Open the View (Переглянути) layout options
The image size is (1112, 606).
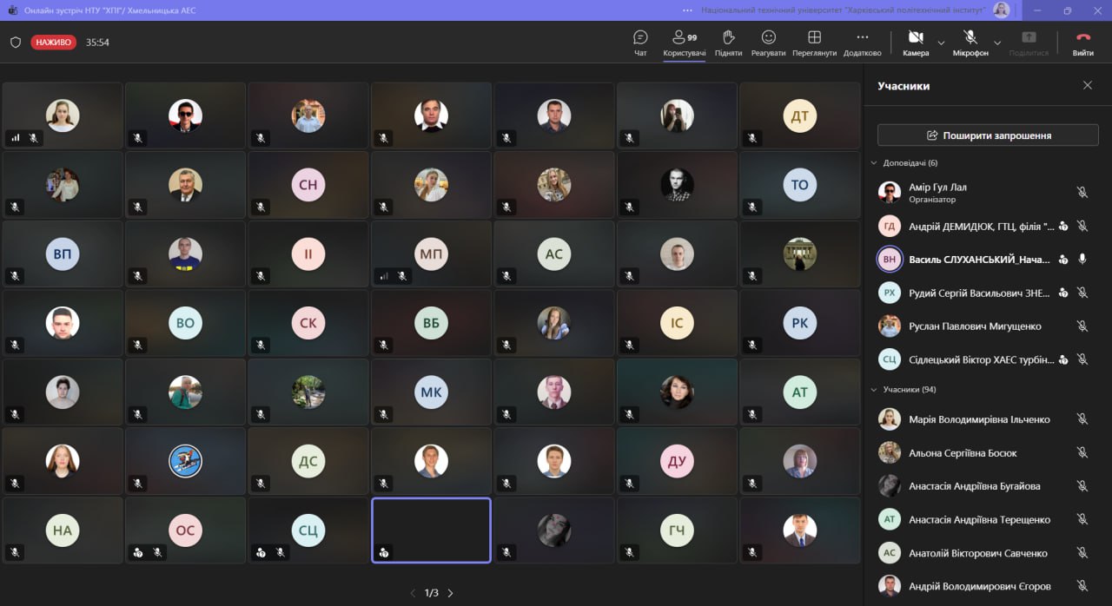(x=814, y=42)
